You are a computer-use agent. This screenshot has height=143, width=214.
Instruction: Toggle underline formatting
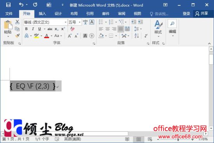point(40,29)
